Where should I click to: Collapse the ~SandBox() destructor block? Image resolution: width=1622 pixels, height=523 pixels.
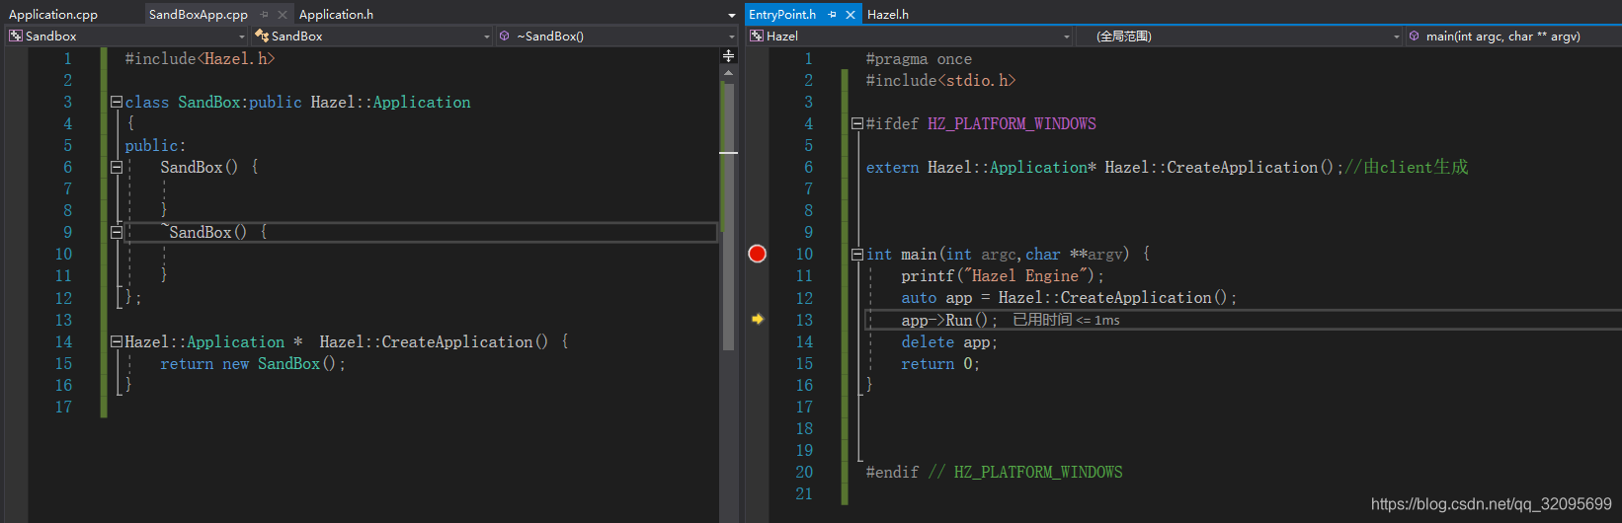(117, 232)
